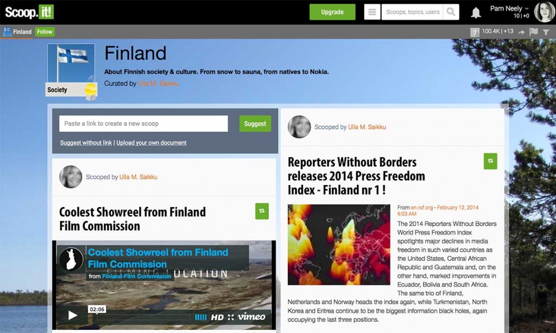The image size is (556, 333).
Task: Toggle fullscreen on the Vimeo player
Action: pos(231,317)
